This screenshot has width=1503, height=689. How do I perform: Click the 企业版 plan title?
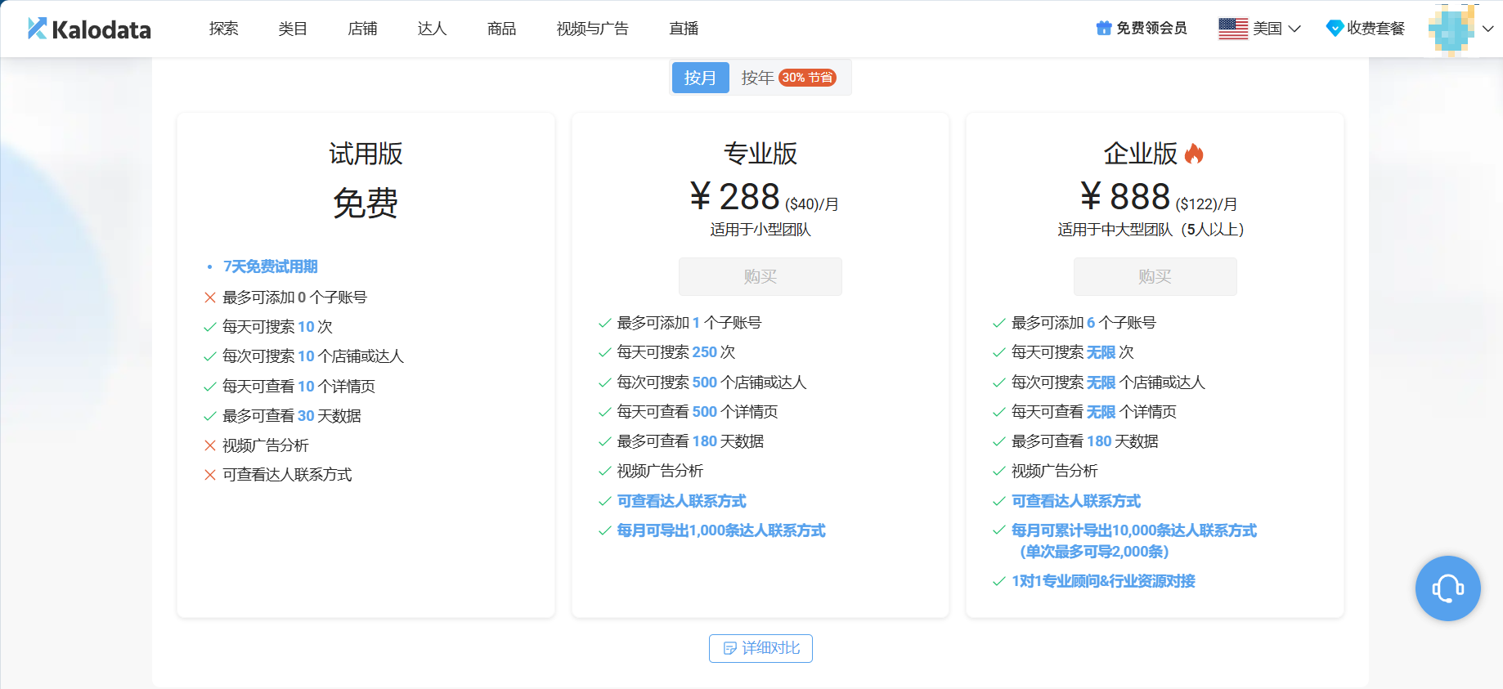pyautogui.click(x=1141, y=154)
